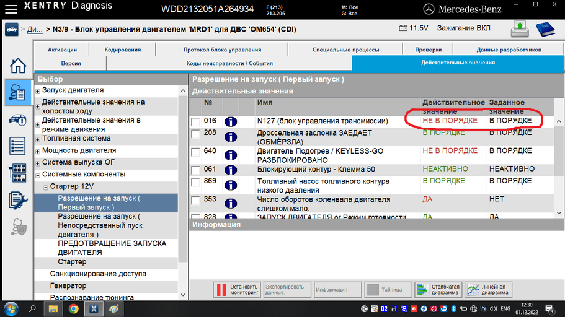
Task: Tick the checkbox for value 640
Action: [195, 152]
